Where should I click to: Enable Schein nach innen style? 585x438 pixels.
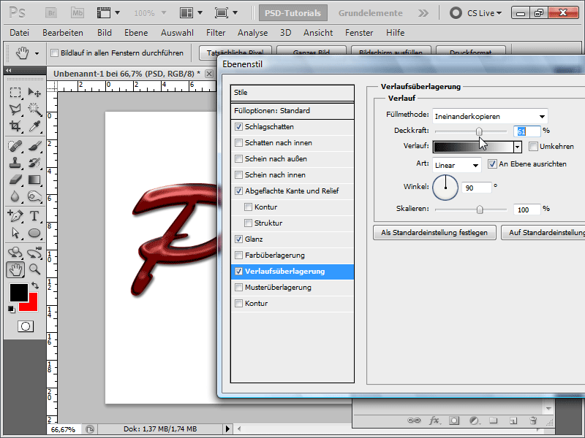coord(239,174)
